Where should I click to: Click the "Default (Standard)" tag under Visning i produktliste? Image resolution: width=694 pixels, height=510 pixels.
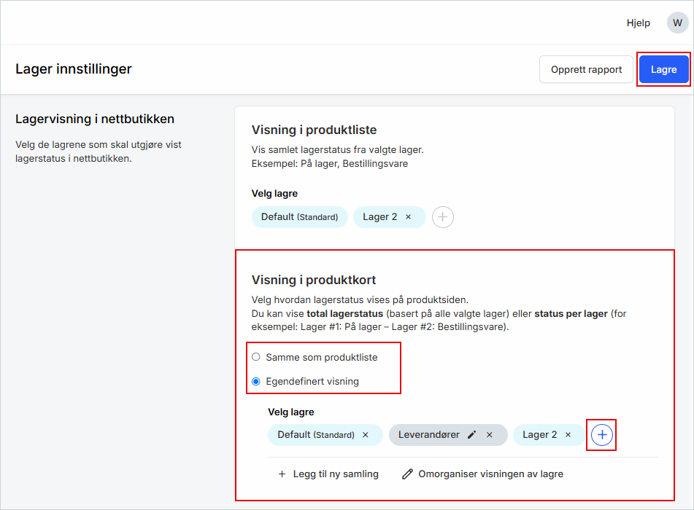coord(299,216)
